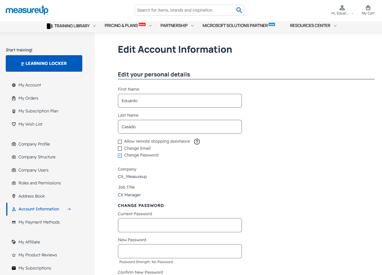Click the Hi, Eduar... greeting text

point(340,13)
